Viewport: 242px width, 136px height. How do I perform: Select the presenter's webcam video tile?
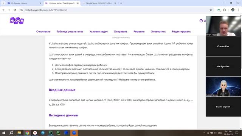(223, 26)
